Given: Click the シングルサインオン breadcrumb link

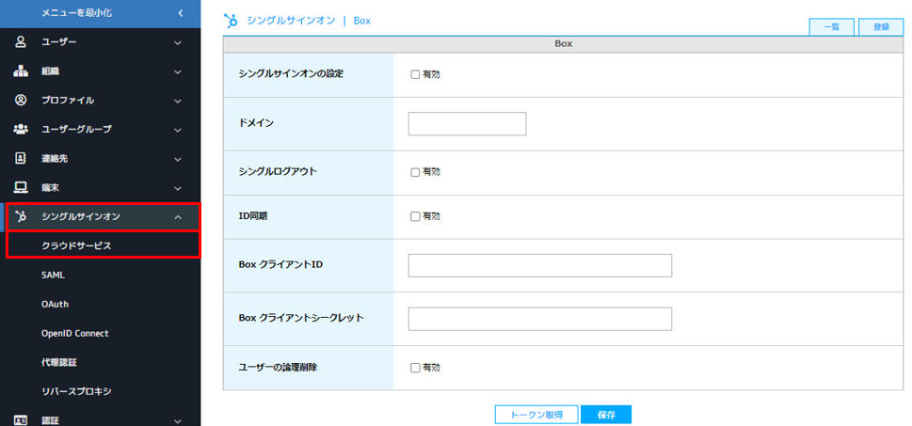Looking at the screenshot, I should pos(291,21).
